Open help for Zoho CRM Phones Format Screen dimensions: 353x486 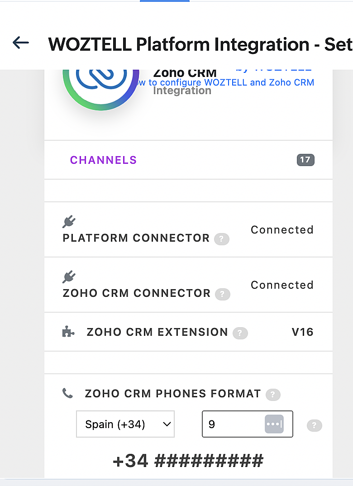[273, 395]
